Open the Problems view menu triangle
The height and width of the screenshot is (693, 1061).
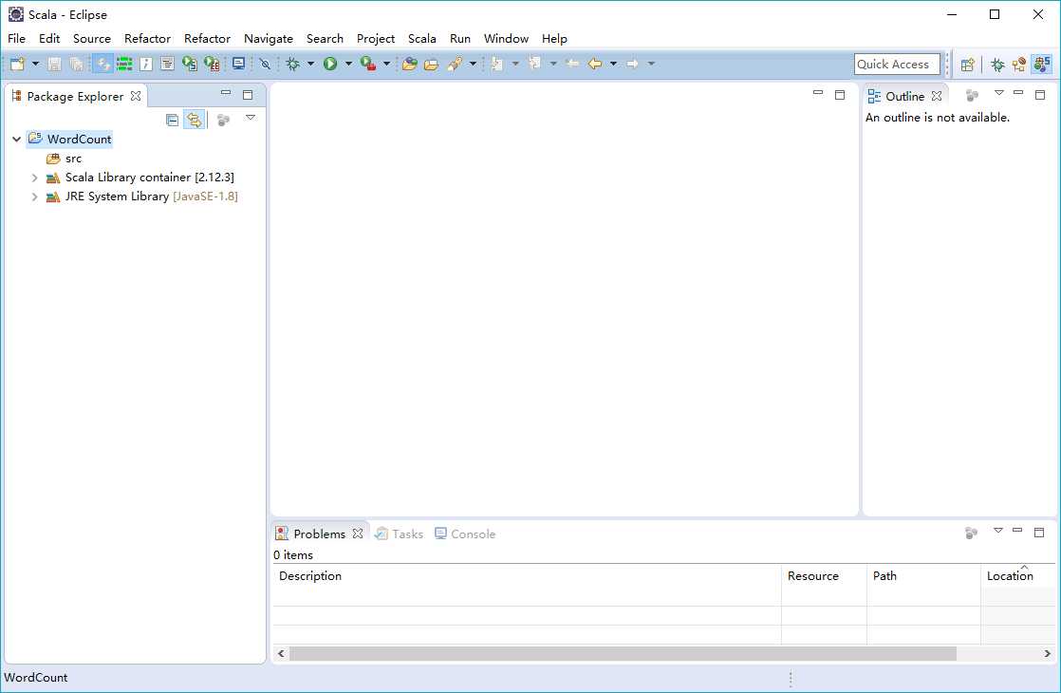998,531
